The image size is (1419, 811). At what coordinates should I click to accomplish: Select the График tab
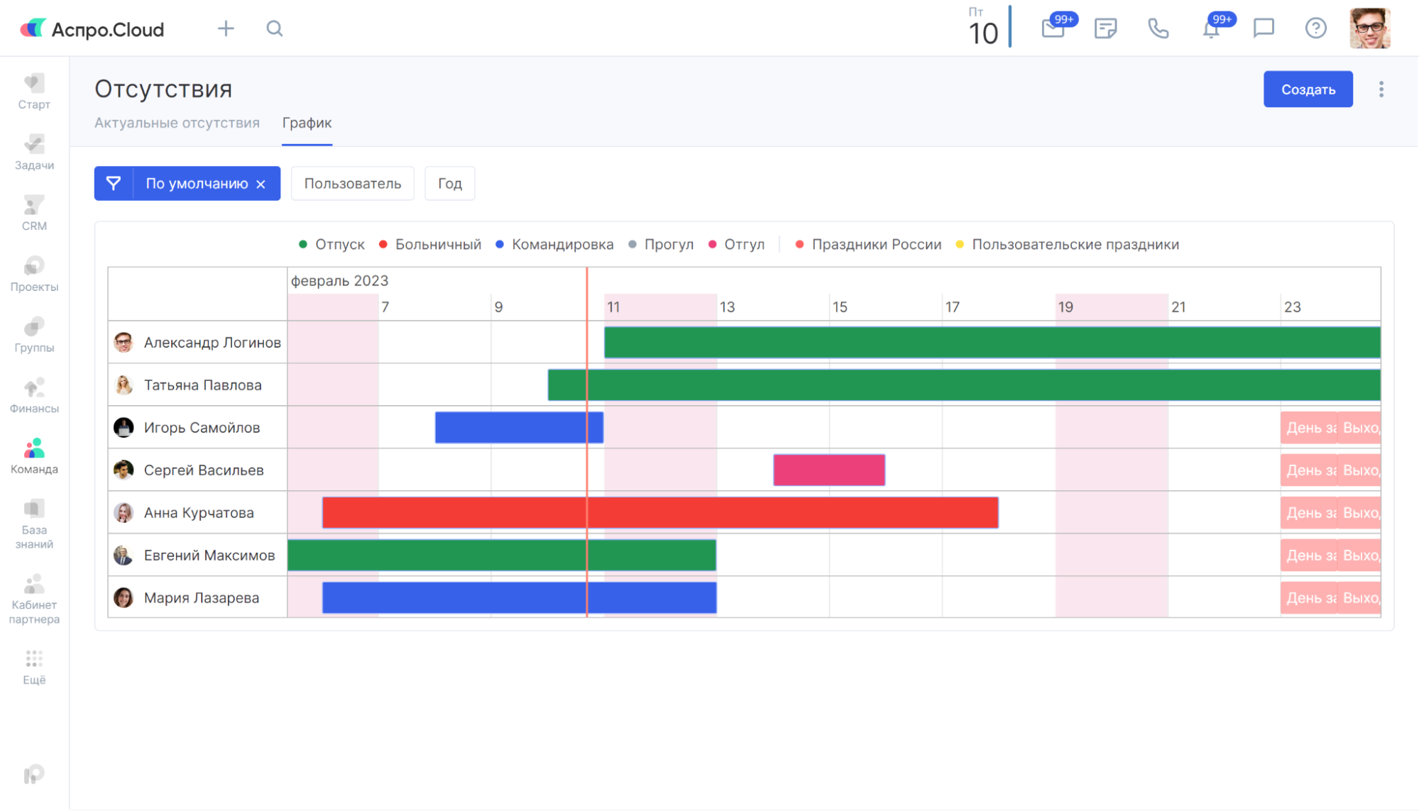[x=307, y=123]
